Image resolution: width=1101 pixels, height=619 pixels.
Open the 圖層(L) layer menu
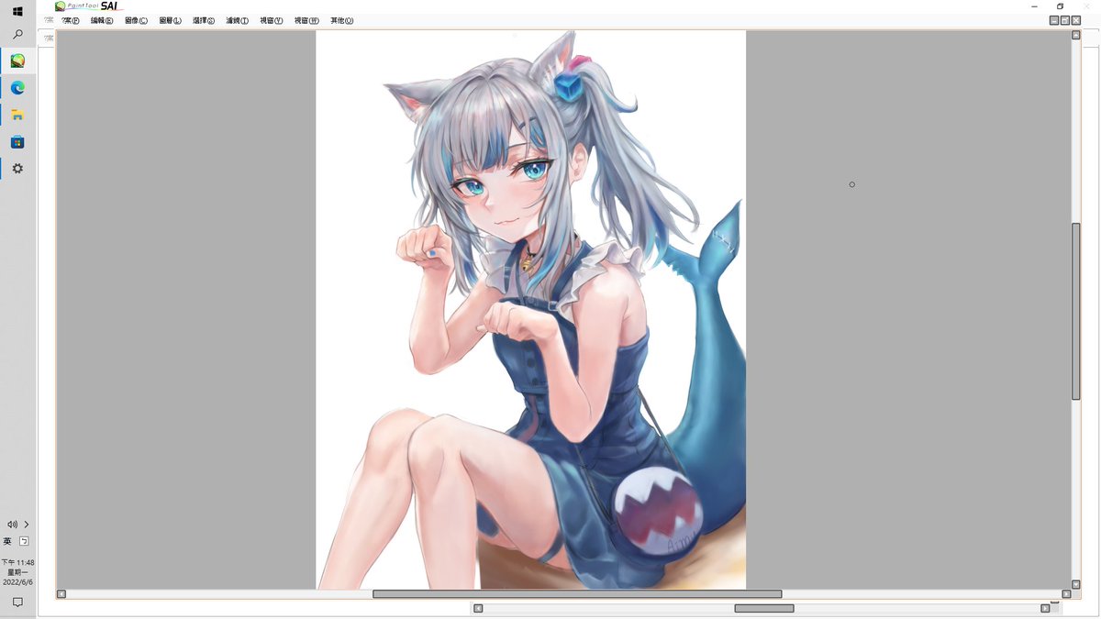pyautogui.click(x=170, y=20)
